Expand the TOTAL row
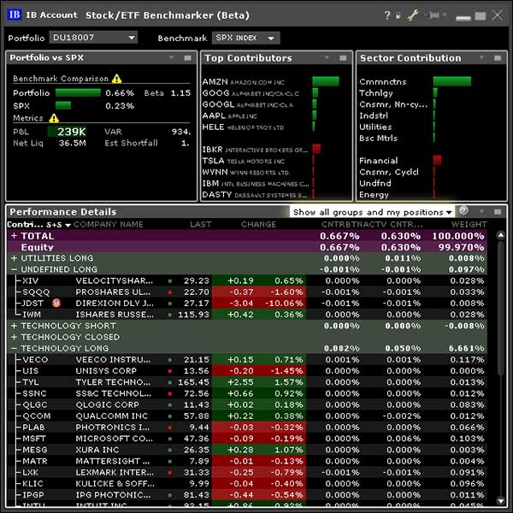 (x=14, y=236)
